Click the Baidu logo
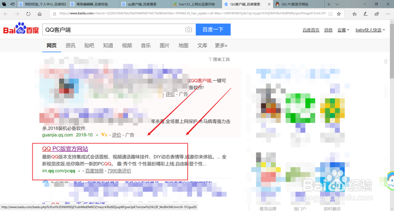394x211 pixels. click(21, 28)
